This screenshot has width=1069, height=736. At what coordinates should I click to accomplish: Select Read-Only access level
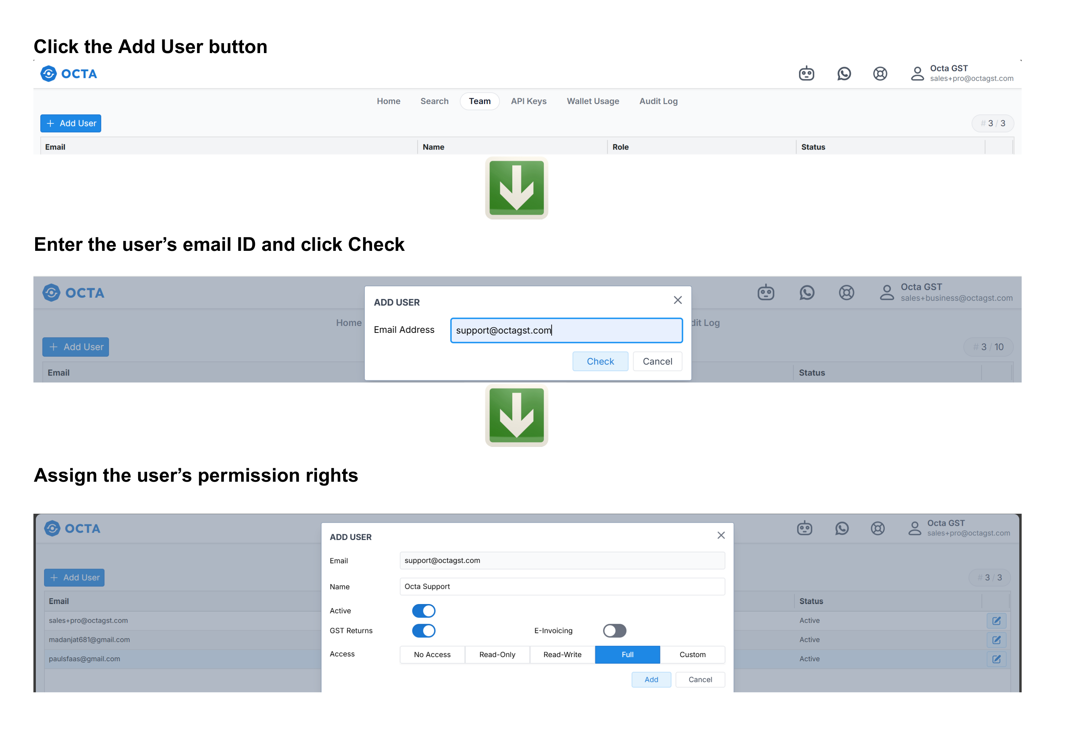click(x=497, y=654)
